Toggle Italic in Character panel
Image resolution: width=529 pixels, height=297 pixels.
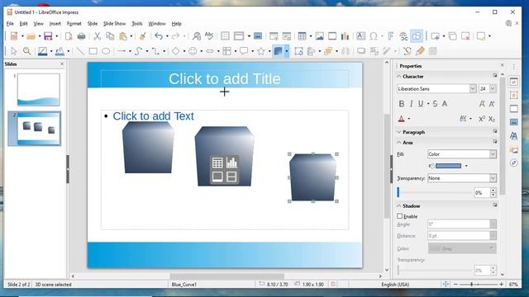point(411,104)
